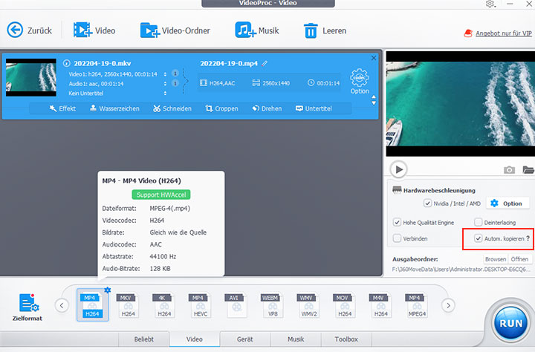
Task: Remove the clip with its X button
Action: (x=374, y=58)
